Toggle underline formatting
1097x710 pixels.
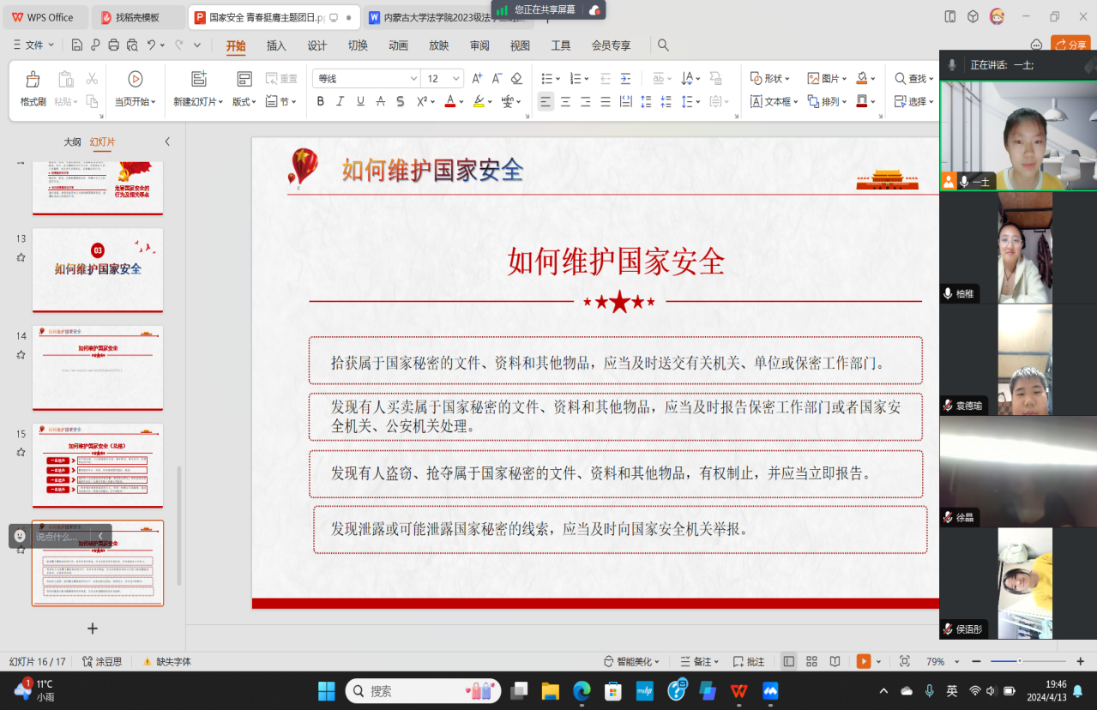[360, 101]
